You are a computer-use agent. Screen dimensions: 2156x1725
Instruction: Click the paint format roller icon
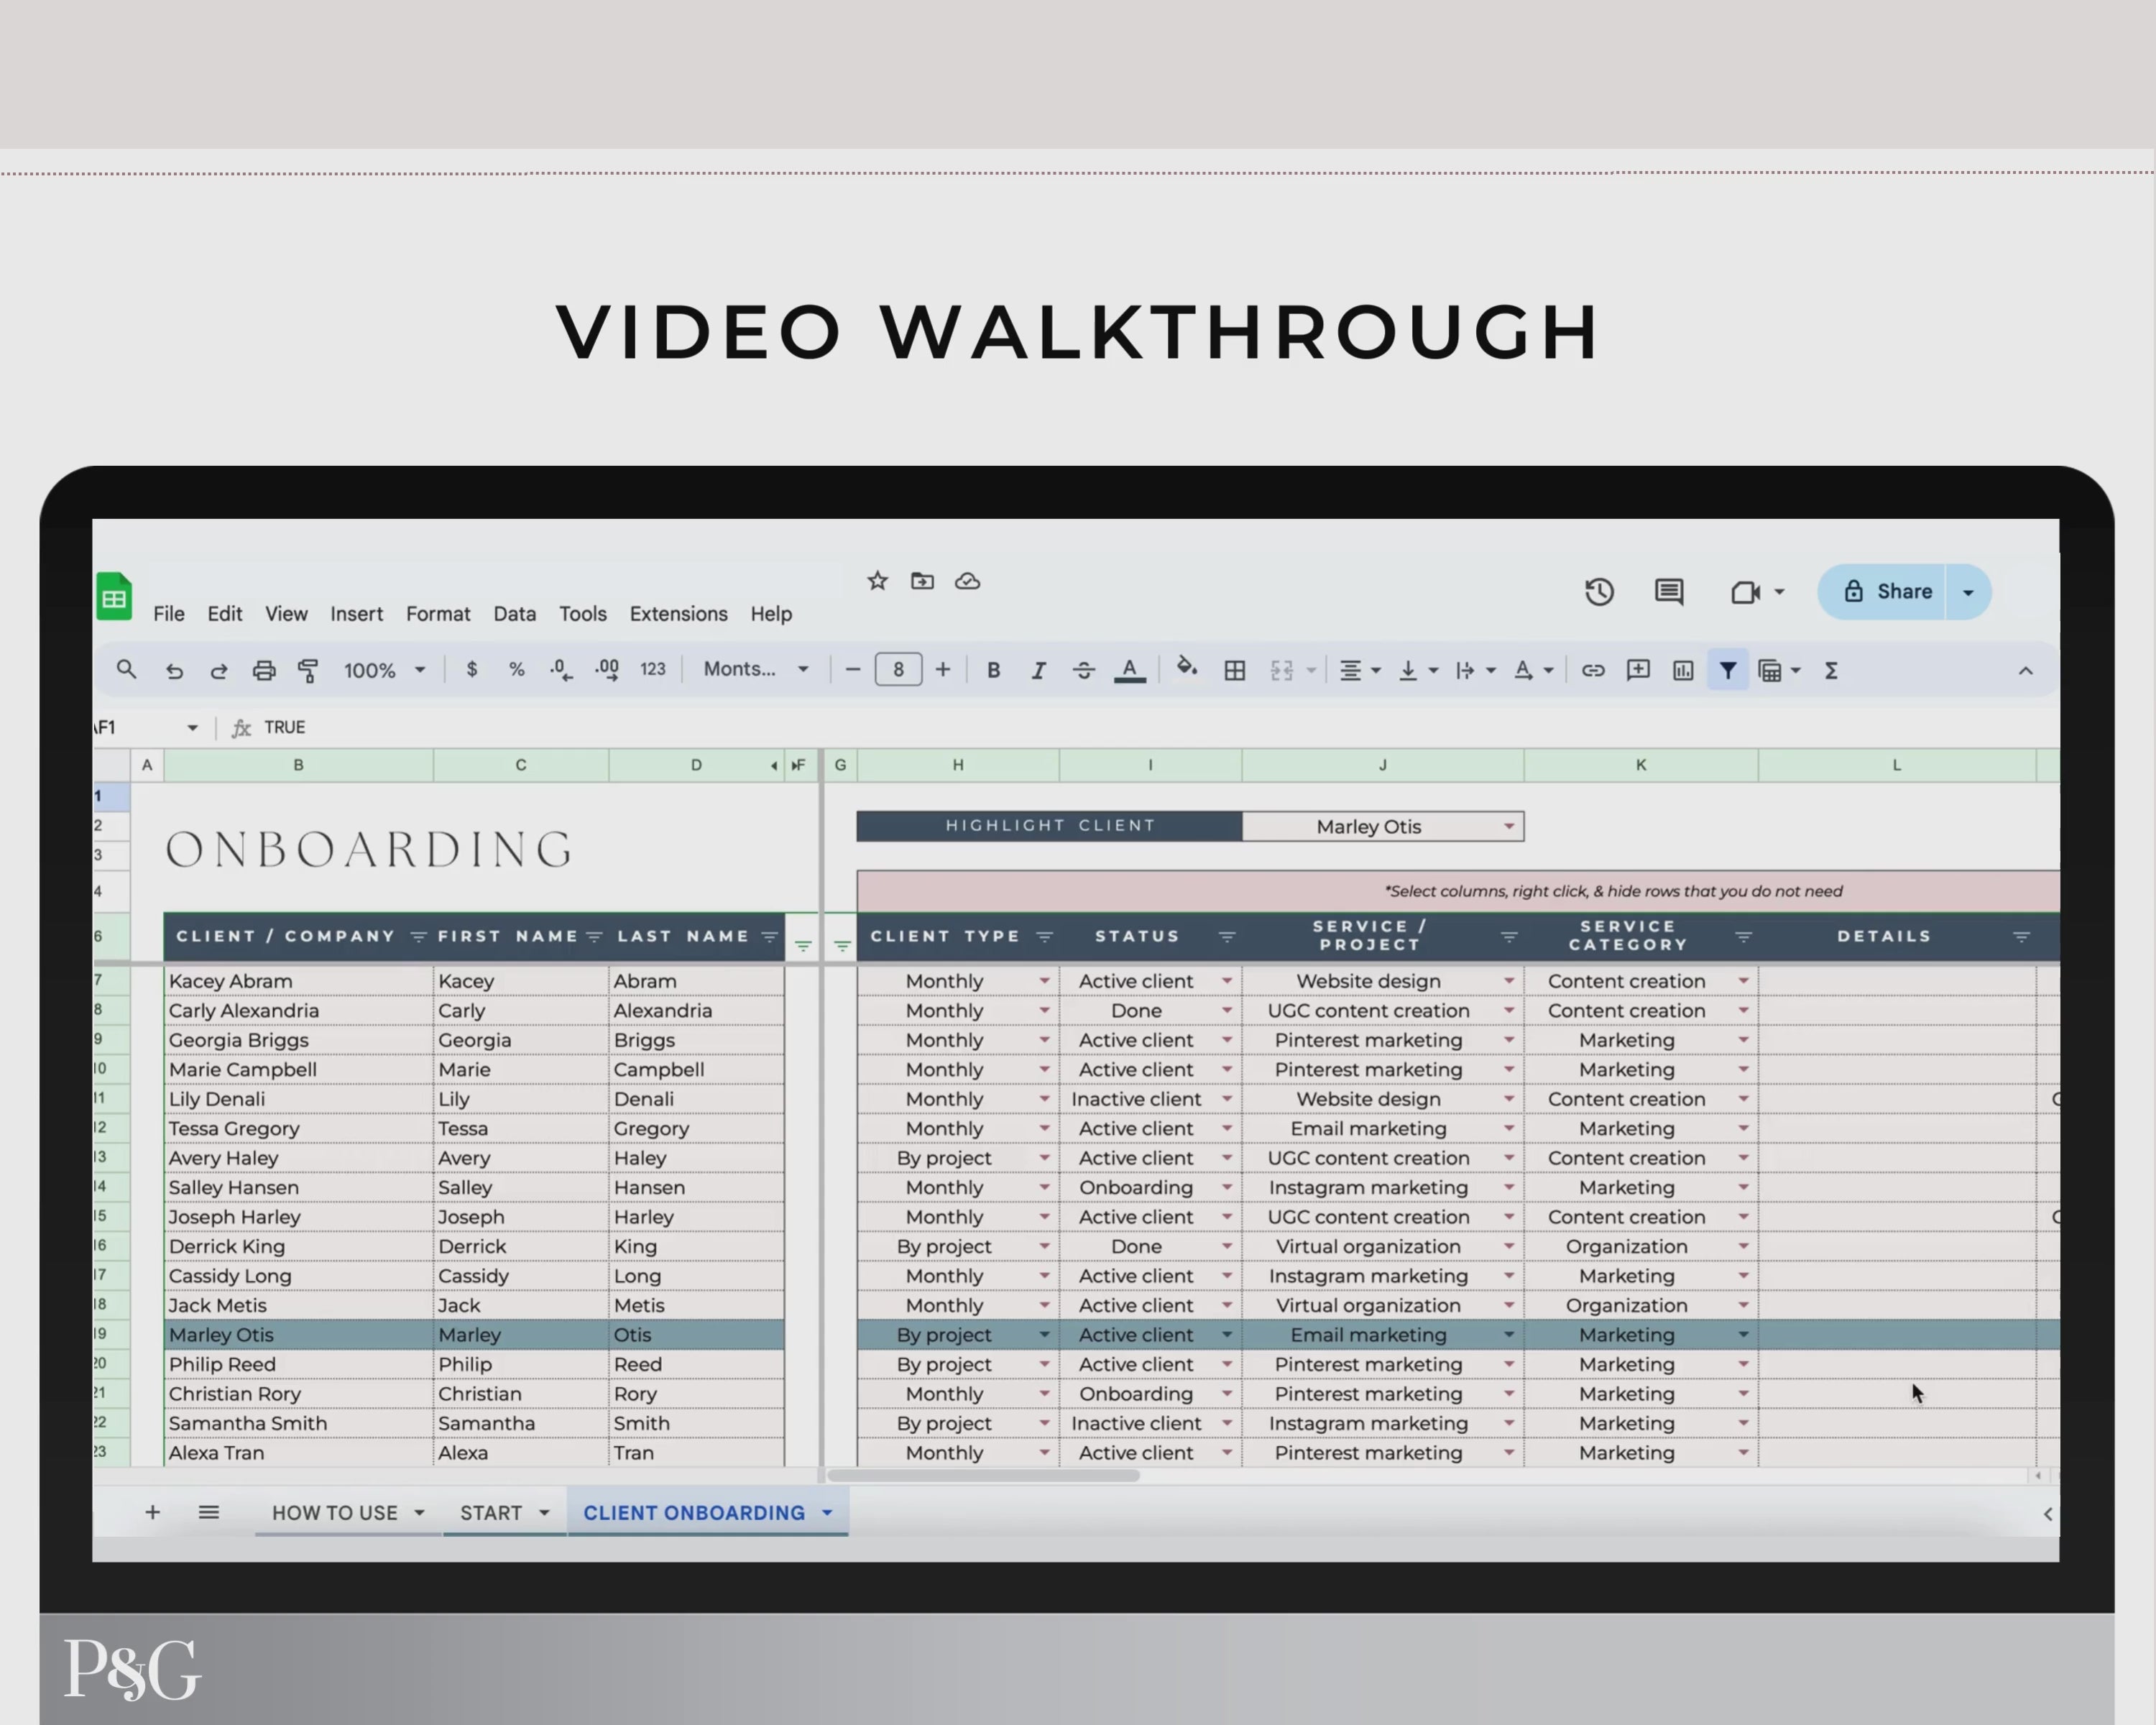coord(308,670)
